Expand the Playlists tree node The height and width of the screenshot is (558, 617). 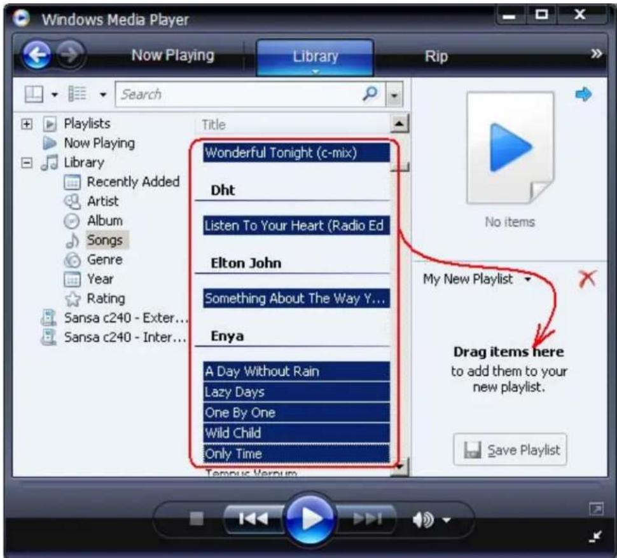(x=26, y=125)
